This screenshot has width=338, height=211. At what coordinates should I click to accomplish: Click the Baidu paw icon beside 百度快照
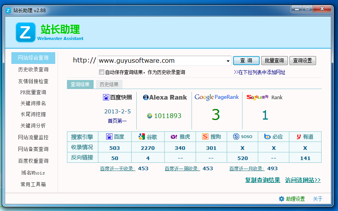click(x=106, y=98)
